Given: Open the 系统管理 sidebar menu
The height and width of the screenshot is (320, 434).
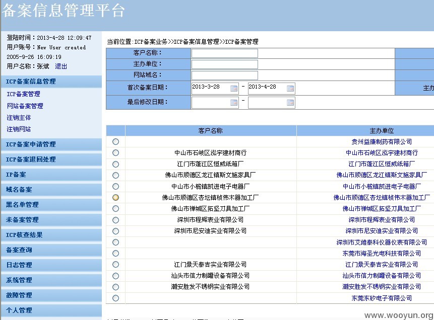Looking at the screenshot, I should [51, 280].
